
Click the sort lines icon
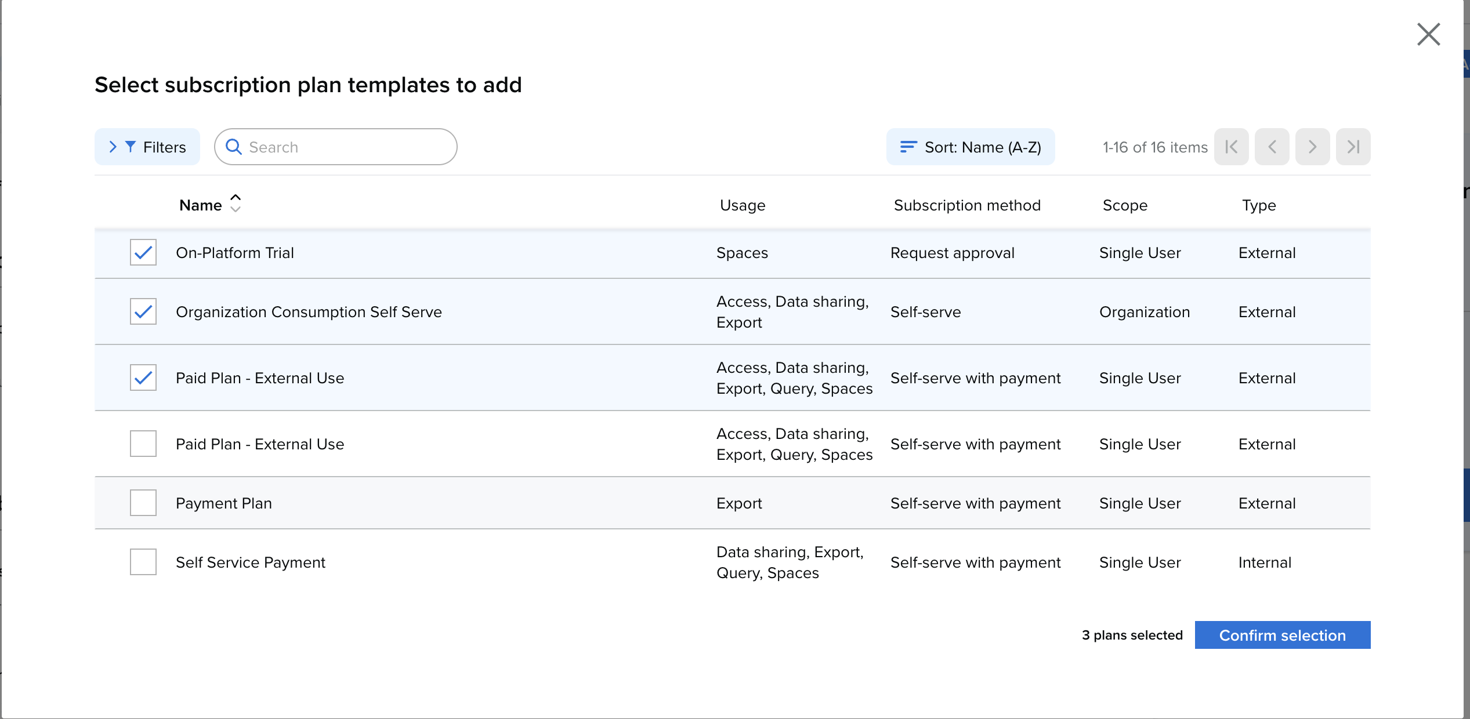(908, 147)
